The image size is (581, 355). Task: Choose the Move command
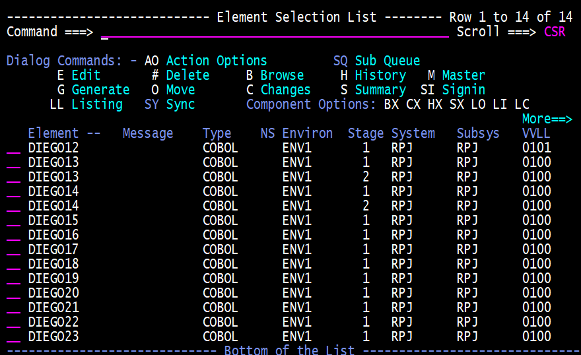180,90
